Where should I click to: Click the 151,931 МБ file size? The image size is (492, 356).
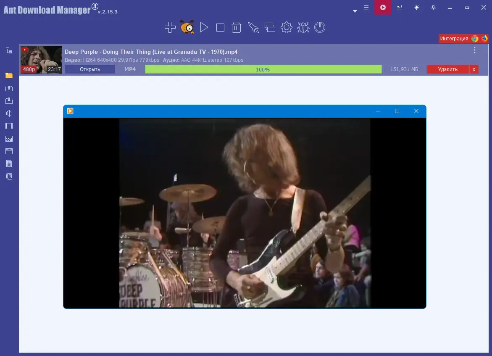point(404,69)
